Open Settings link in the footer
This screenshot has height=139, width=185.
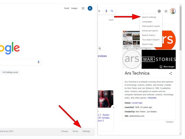click(86, 131)
